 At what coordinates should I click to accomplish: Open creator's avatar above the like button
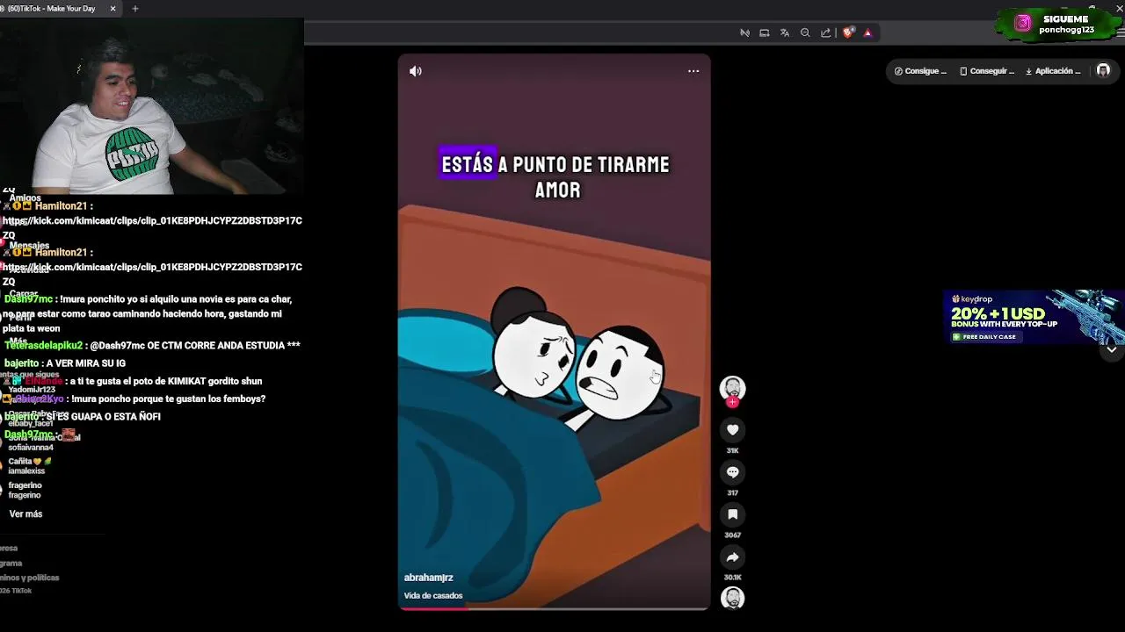pos(732,388)
